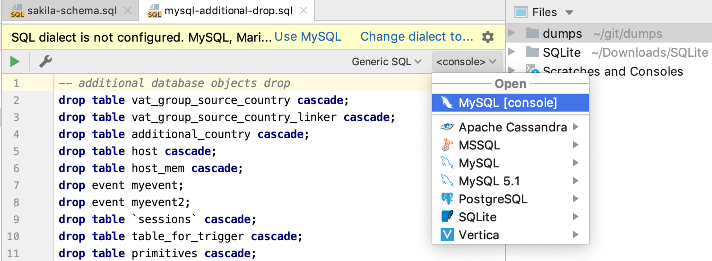Click the ~/git/dumps path text
The width and height of the screenshot is (712, 261).
tap(628, 34)
